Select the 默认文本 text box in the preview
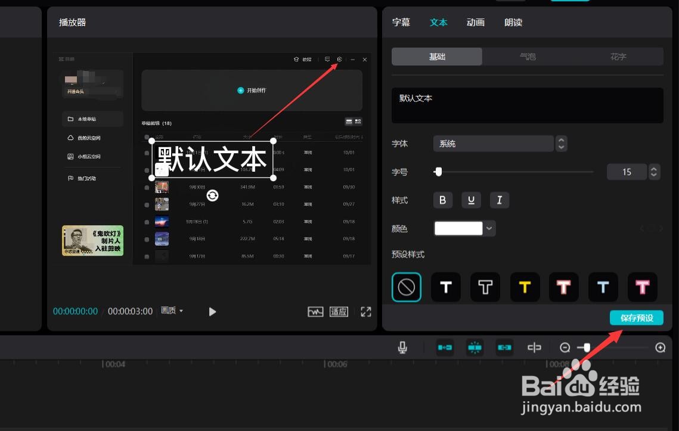679x431 pixels. [x=212, y=159]
